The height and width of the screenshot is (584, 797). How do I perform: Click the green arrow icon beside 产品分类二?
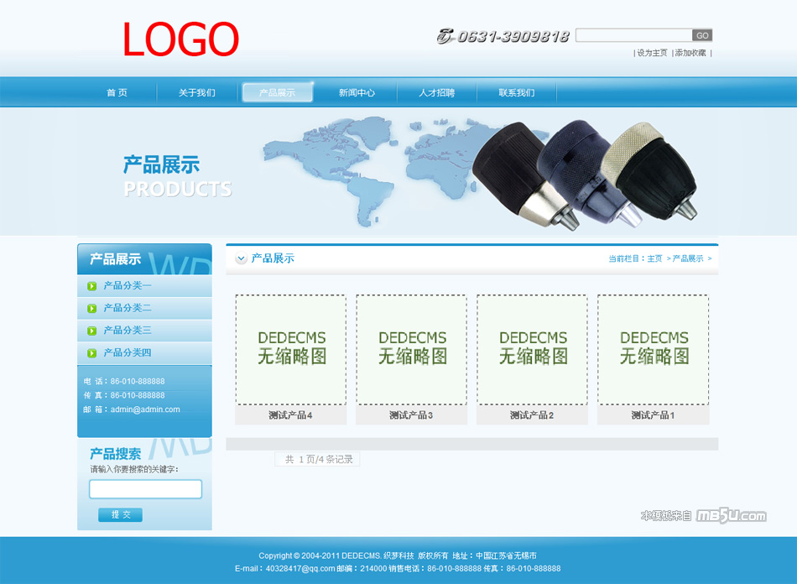pyautogui.click(x=91, y=309)
